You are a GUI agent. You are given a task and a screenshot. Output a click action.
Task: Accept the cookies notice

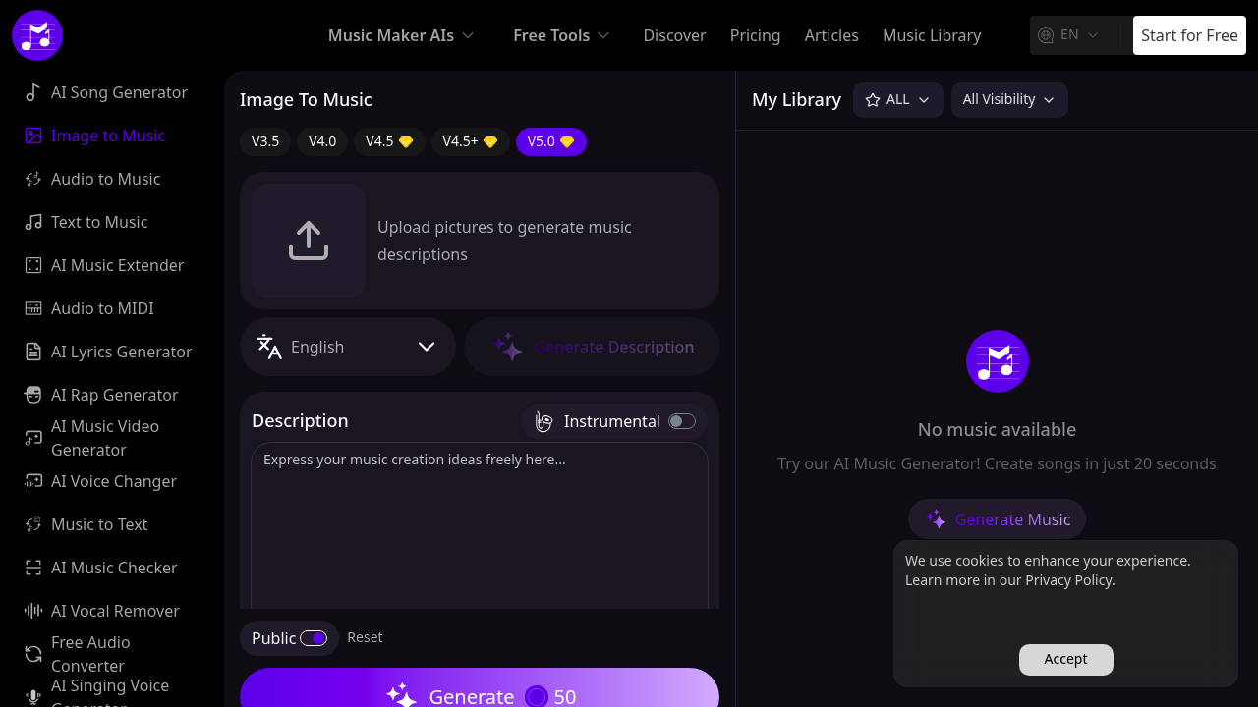1065,659
